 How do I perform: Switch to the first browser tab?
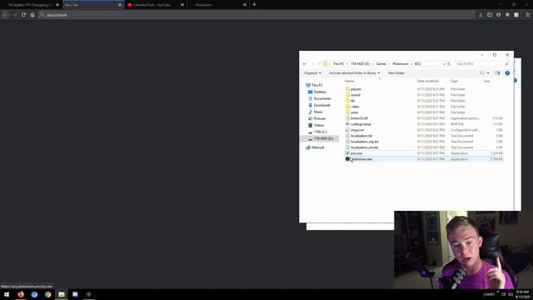(x=31, y=5)
